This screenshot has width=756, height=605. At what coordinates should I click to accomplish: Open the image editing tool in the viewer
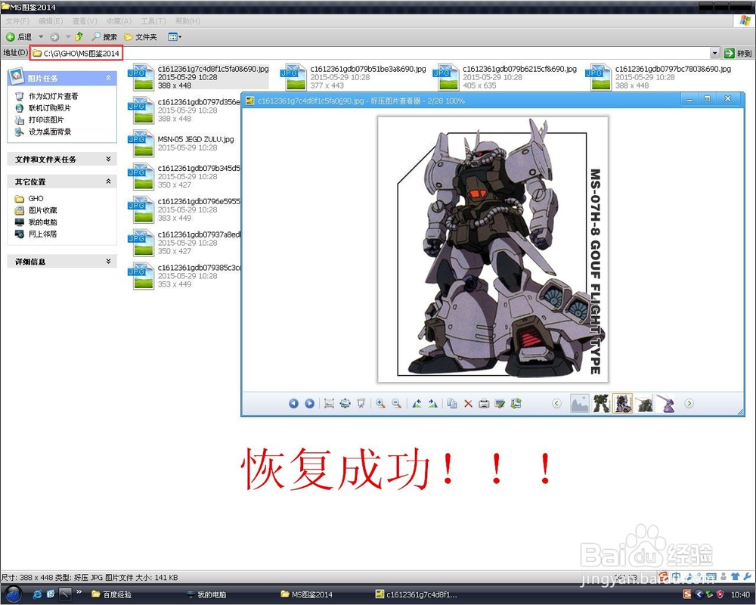tap(500, 403)
